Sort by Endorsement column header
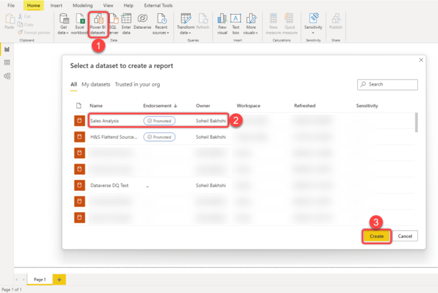The height and width of the screenshot is (293, 438). click(160, 106)
